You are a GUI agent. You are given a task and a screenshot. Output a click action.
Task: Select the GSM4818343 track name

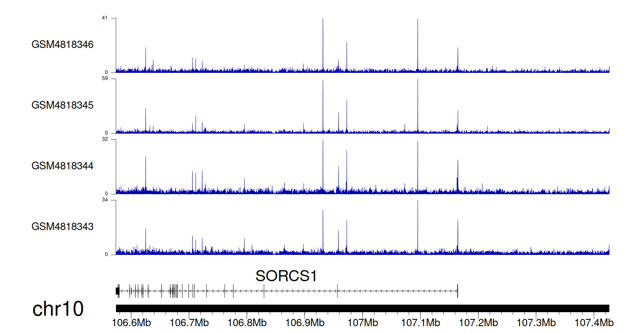62,226
